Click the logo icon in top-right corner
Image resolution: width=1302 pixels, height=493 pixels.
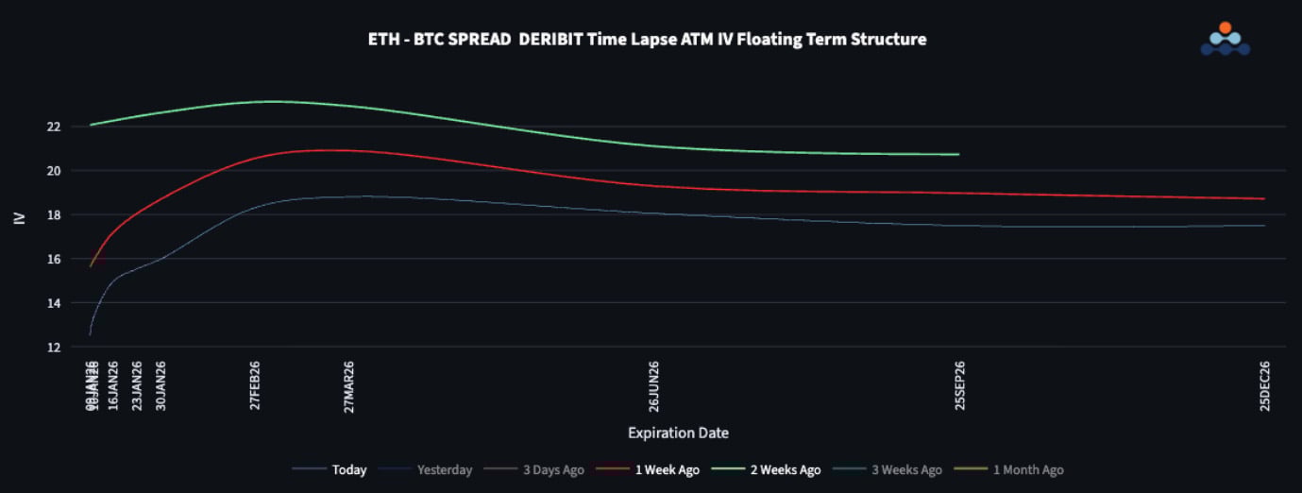(x=1225, y=40)
